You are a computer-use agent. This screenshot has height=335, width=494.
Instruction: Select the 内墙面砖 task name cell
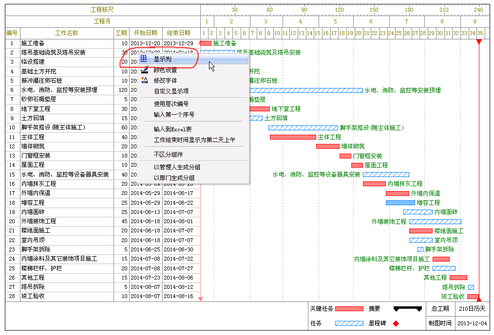click(x=67, y=212)
